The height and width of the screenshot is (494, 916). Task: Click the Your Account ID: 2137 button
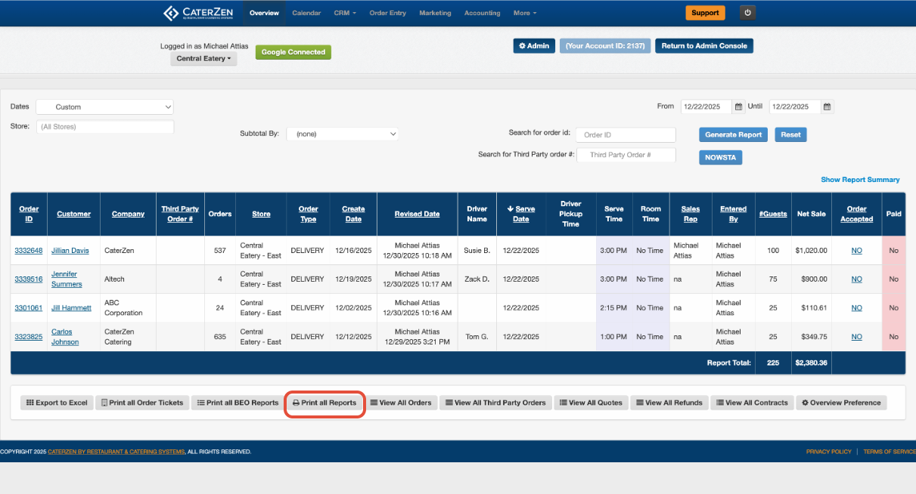click(605, 46)
